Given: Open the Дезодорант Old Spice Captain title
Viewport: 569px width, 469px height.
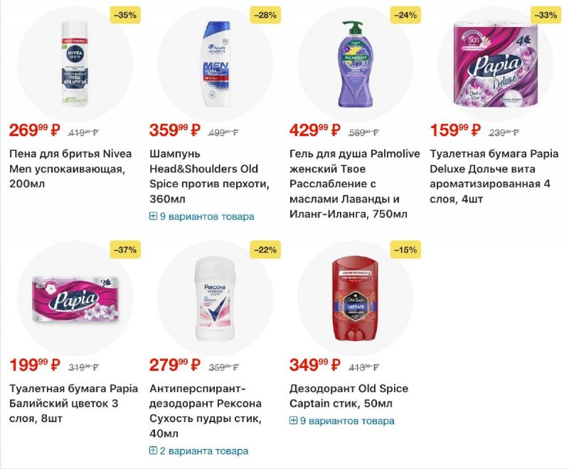Looking at the screenshot, I should tap(349, 396).
